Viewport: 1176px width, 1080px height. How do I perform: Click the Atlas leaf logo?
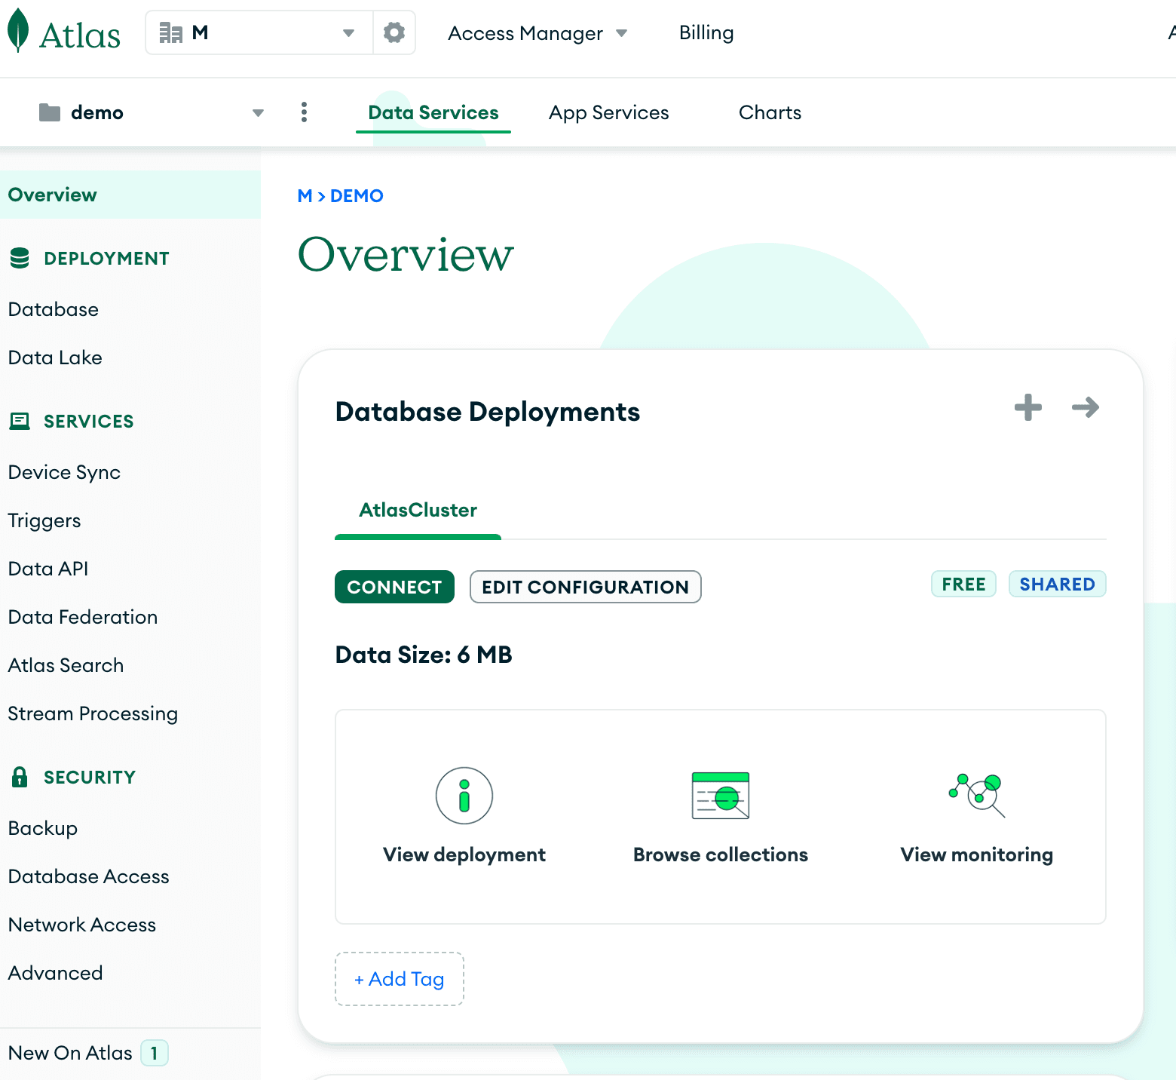pos(18,32)
